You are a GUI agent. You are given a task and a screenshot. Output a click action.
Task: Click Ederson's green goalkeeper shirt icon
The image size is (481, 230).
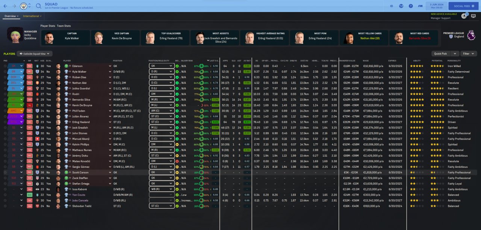coord(66,66)
